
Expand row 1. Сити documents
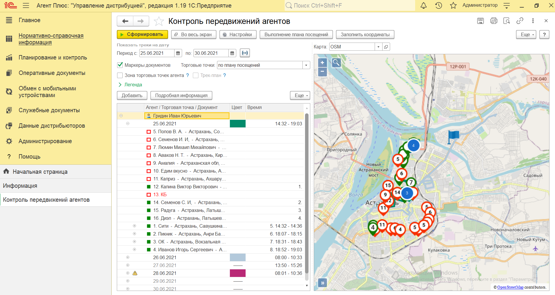pyautogui.click(x=134, y=226)
